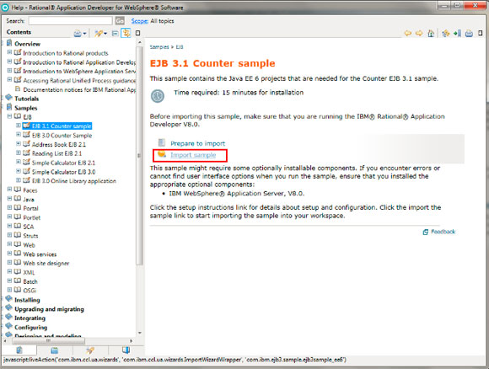This screenshot has height=369, width=489.
Task: Open the search topic dropdown arrow in Contents toolbar
Action: tap(105, 34)
